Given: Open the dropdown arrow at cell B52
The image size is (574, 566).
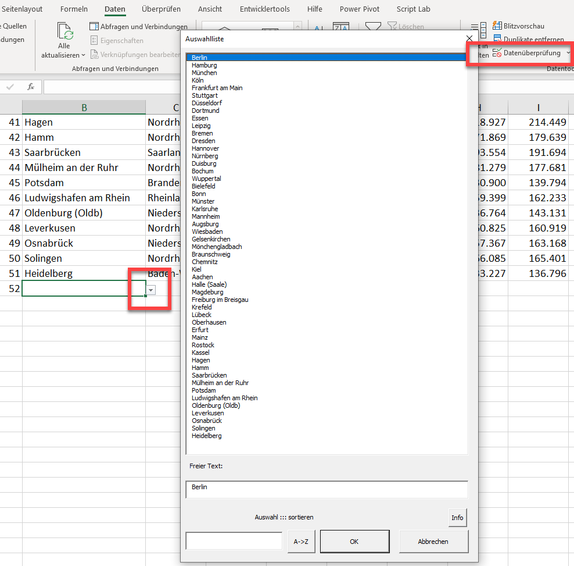Looking at the screenshot, I should point(151,290).
